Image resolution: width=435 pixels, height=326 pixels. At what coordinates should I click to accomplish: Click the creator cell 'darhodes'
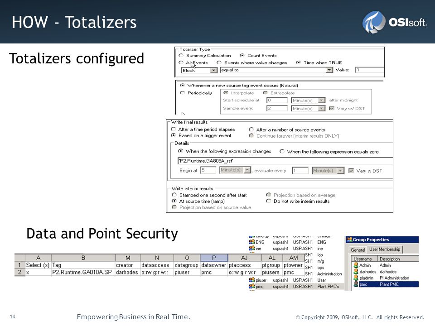click(x=127, y=272)
